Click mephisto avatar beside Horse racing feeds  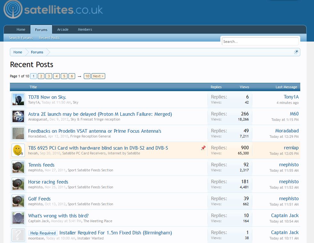point(18,184)
